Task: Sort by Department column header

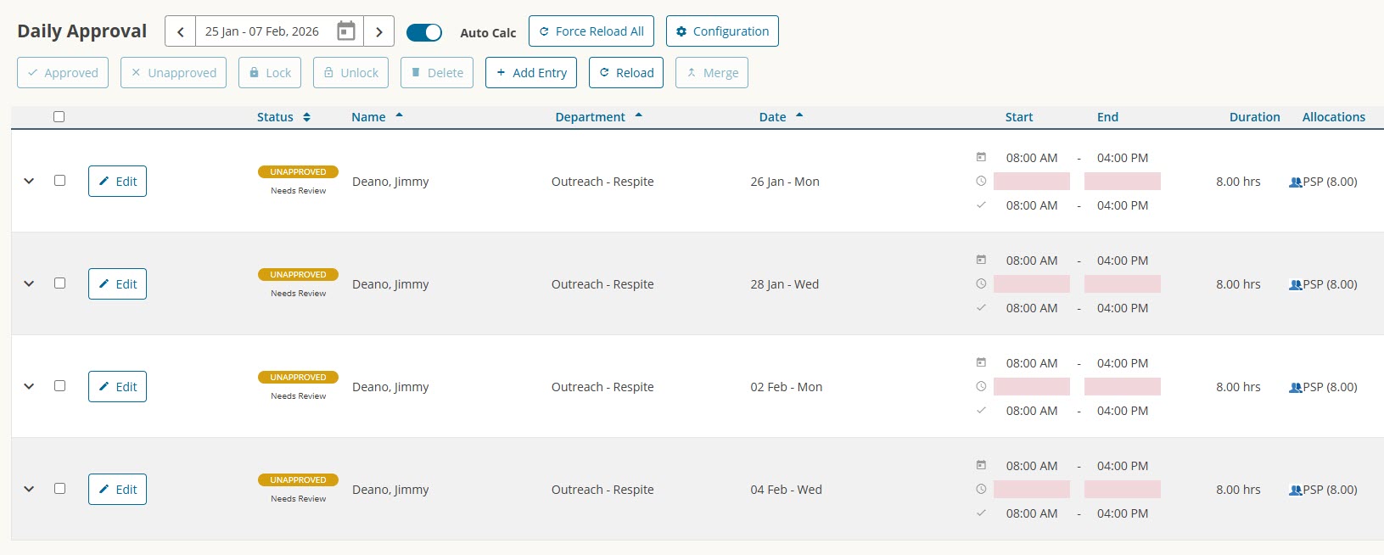Action: (x=598, y=117)
